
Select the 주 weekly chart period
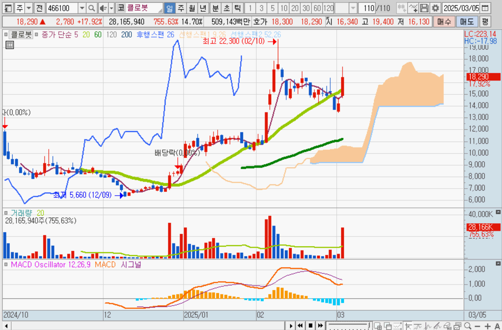tap(181, 8)
